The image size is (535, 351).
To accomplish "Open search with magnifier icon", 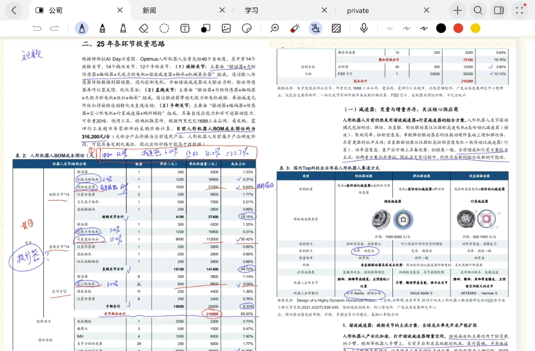I will pyautogui.click(x=478, y=10).
